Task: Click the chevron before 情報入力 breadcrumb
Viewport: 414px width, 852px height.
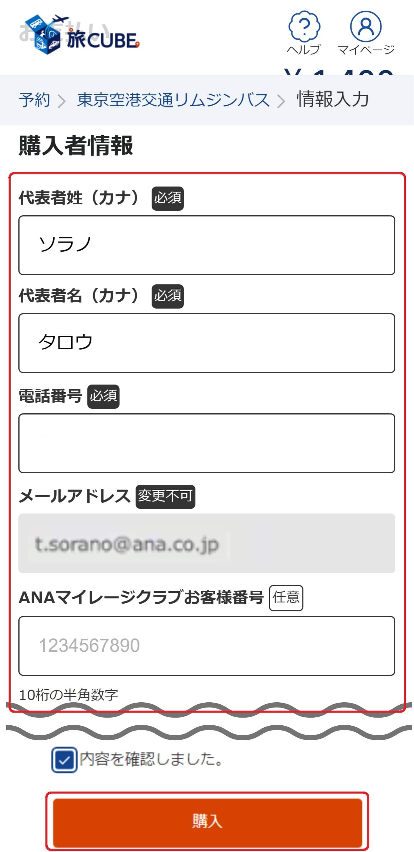Action: point(281,101)
